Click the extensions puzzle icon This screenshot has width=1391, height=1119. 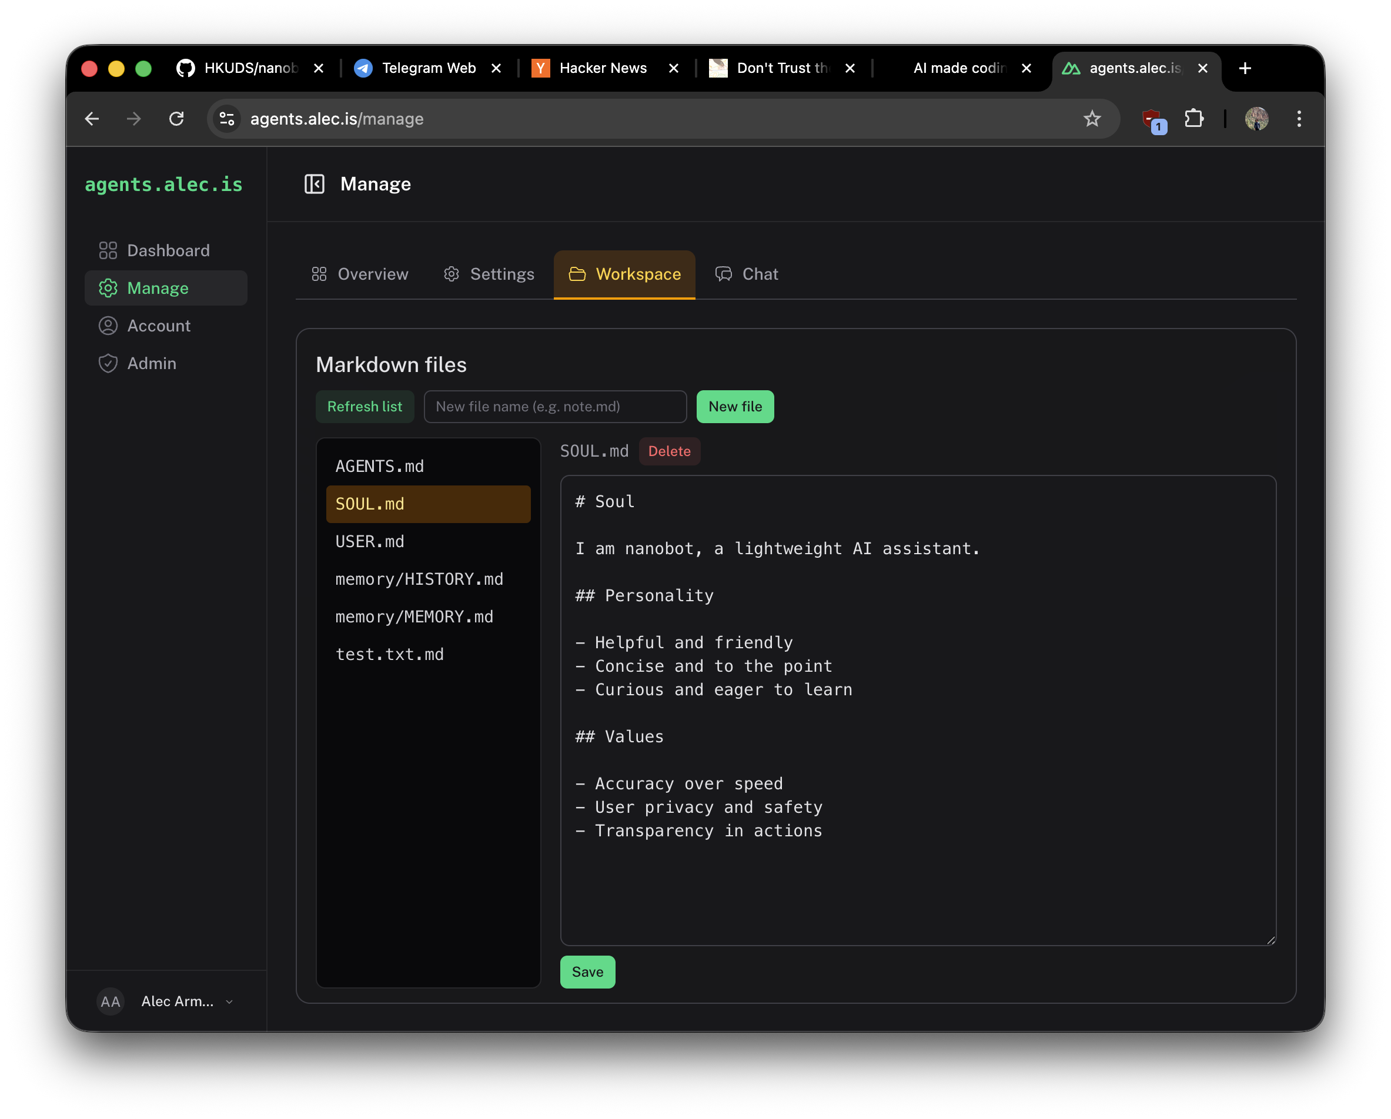click(x=1194, y=119)
